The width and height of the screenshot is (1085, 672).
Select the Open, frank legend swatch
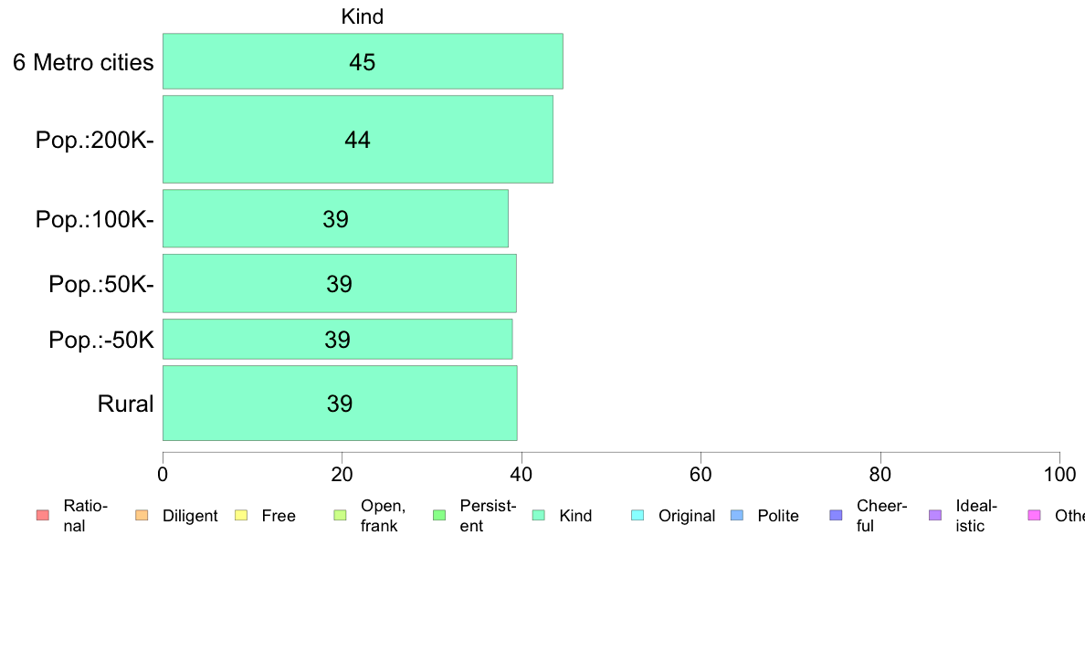pyautogui.click(x=340, y=515)
